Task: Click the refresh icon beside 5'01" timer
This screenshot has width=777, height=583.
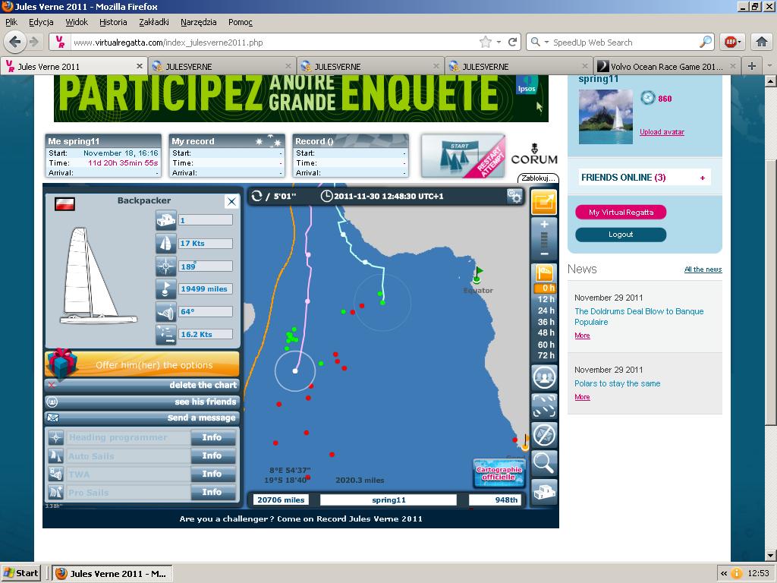Action: [256, 196]
